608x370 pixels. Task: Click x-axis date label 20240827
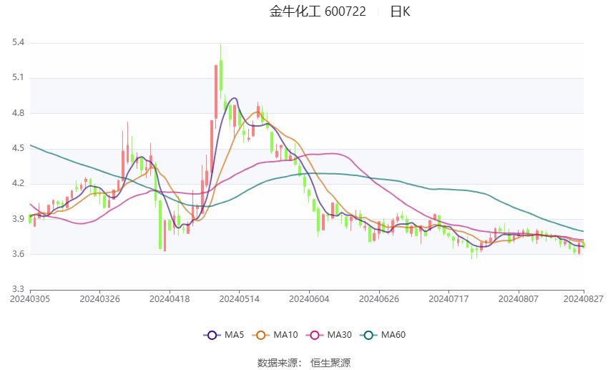584,299
